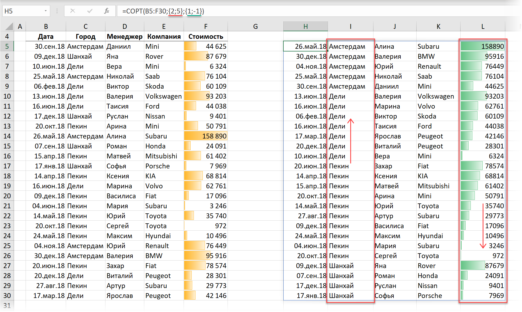Click the 'Менеджер' header cell
522x312 pixels.
click(x=125, y=36)
